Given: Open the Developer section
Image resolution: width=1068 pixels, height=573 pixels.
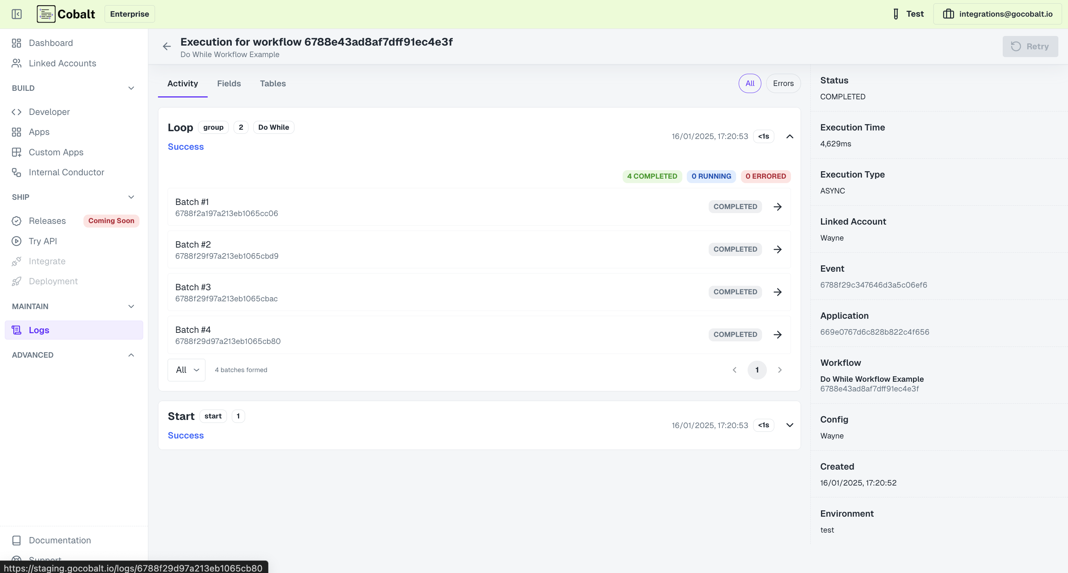Looking at the screenshot, I should point(50,112).
